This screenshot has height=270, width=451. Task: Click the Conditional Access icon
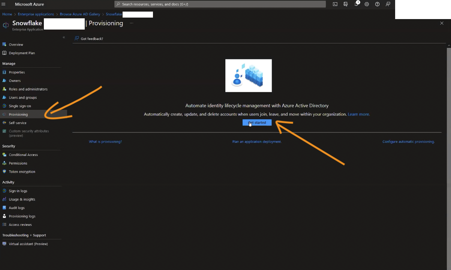click(x=4, y=155)
